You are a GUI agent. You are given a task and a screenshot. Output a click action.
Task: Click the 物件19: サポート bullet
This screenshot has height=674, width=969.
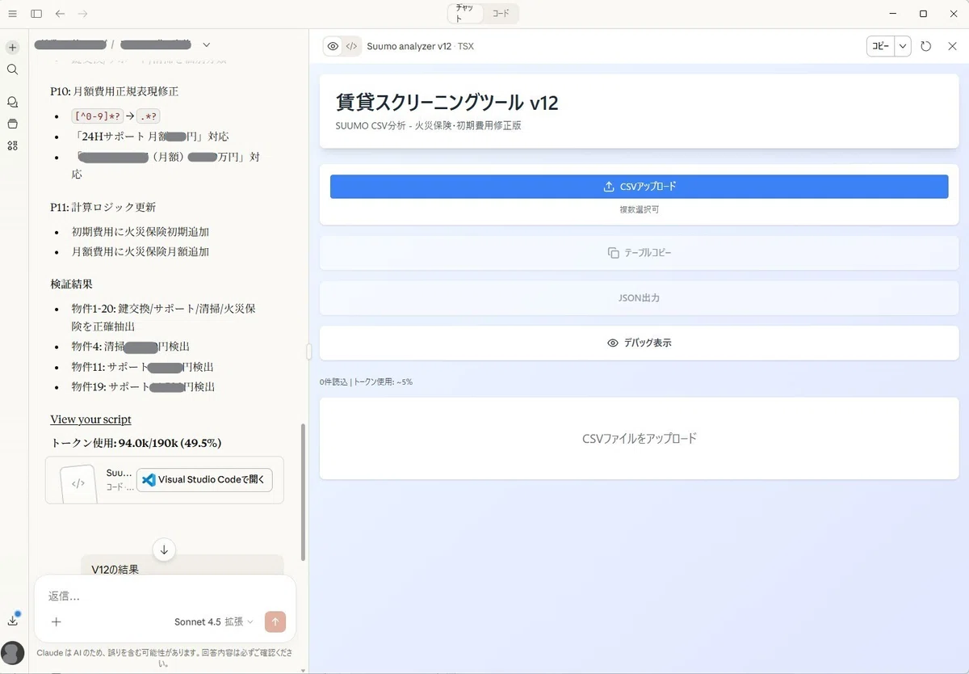point(143,387)
